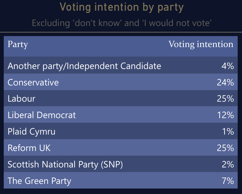The image size is (242, 194).
Task: Select the Conservative row label
Action: point(33,82)
